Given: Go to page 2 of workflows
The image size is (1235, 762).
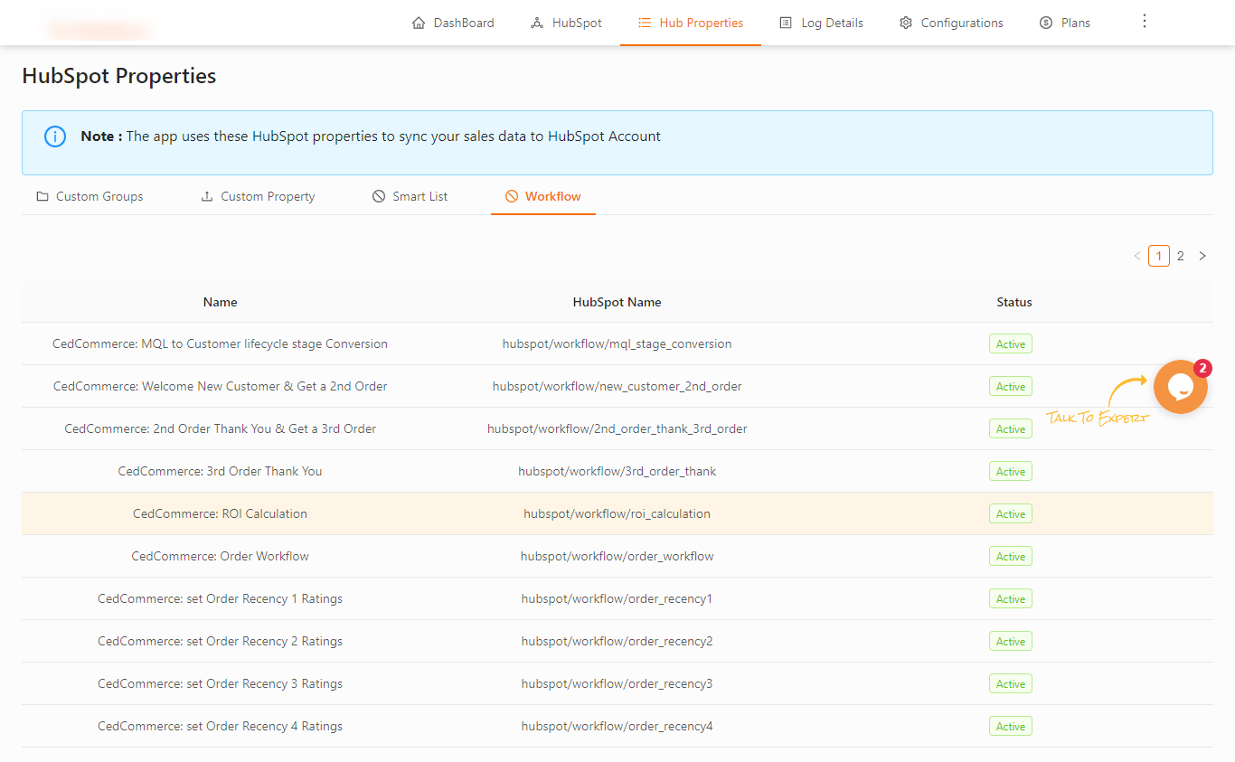Looking at the screenshot, I should pyautogui.click(x=1180, y=256).
